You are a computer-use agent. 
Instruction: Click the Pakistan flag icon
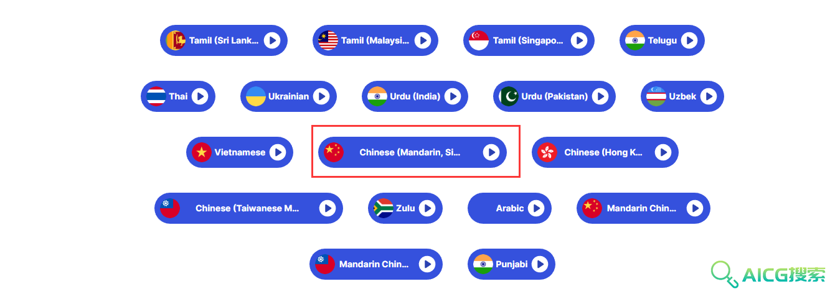[508, 96]
